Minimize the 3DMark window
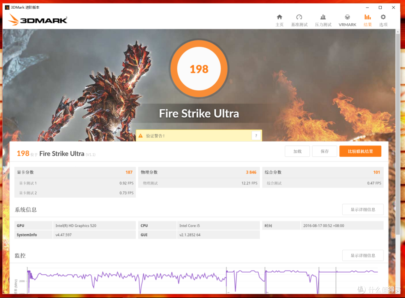This screenshot has width=405, height=298. tap(367, 7)
